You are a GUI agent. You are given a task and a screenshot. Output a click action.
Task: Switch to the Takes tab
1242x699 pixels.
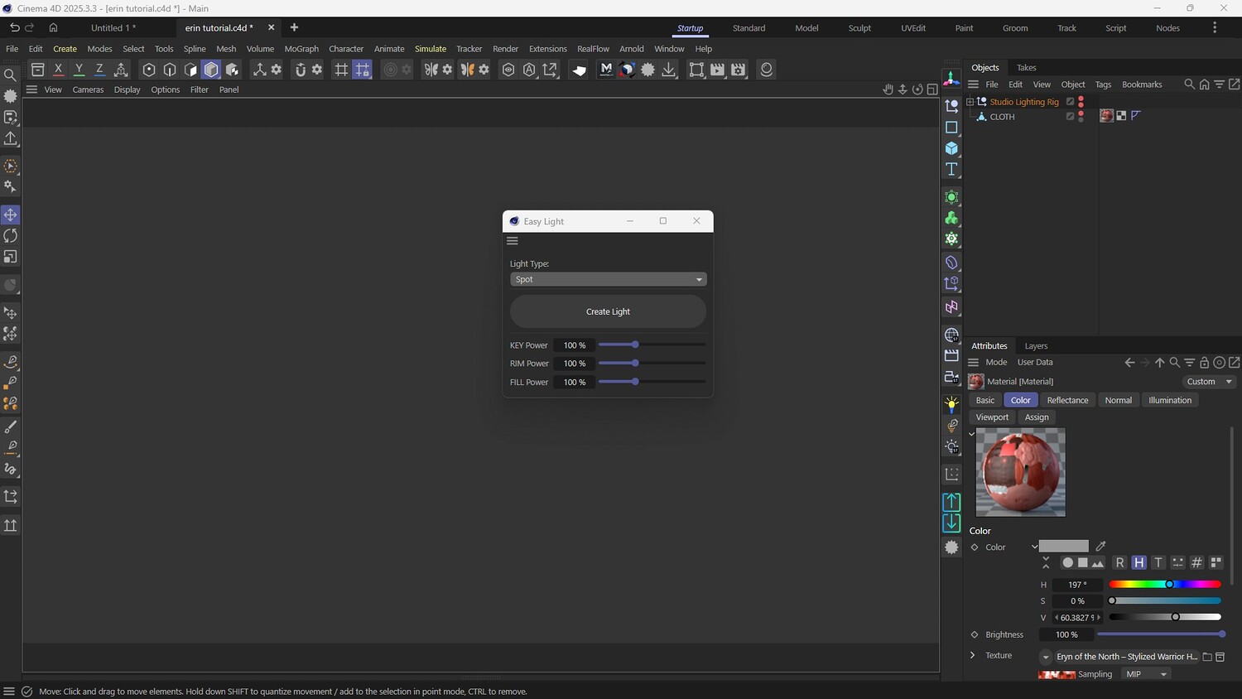[x=1026, y=68]
